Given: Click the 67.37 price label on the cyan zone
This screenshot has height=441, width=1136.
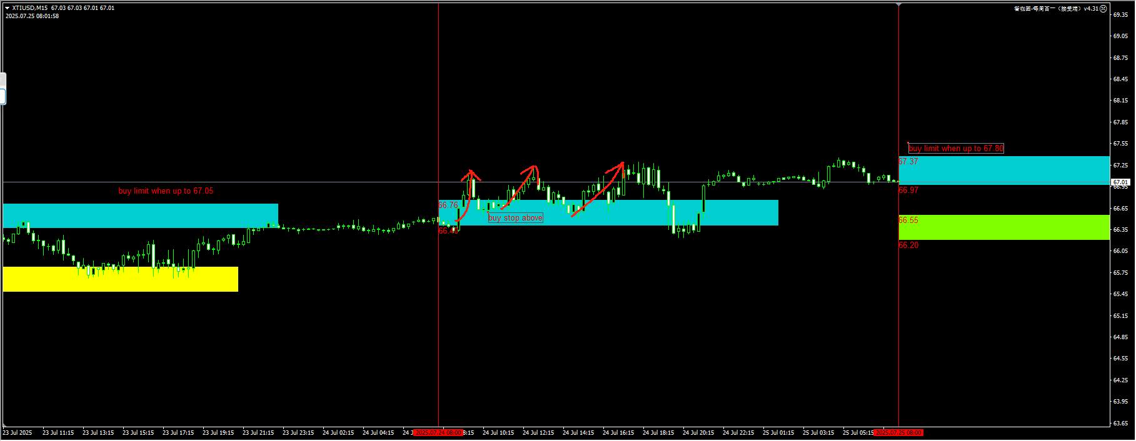Looking at the screenshot, I should click(908, 162).
